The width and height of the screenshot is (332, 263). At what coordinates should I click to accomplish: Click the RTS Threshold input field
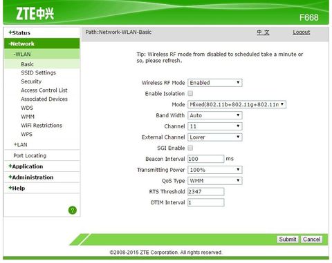tap(205, 191)
